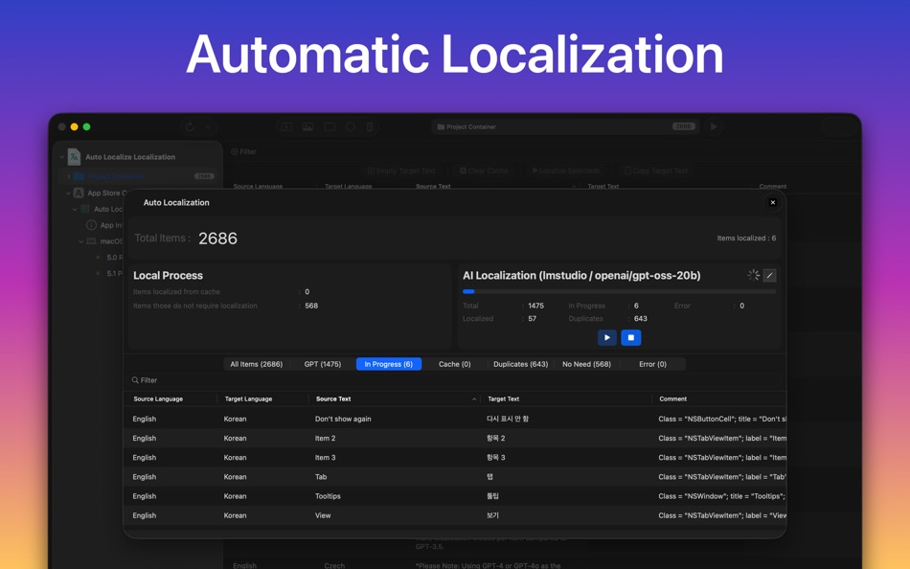Collapse the App Store sidebar group

68,193
